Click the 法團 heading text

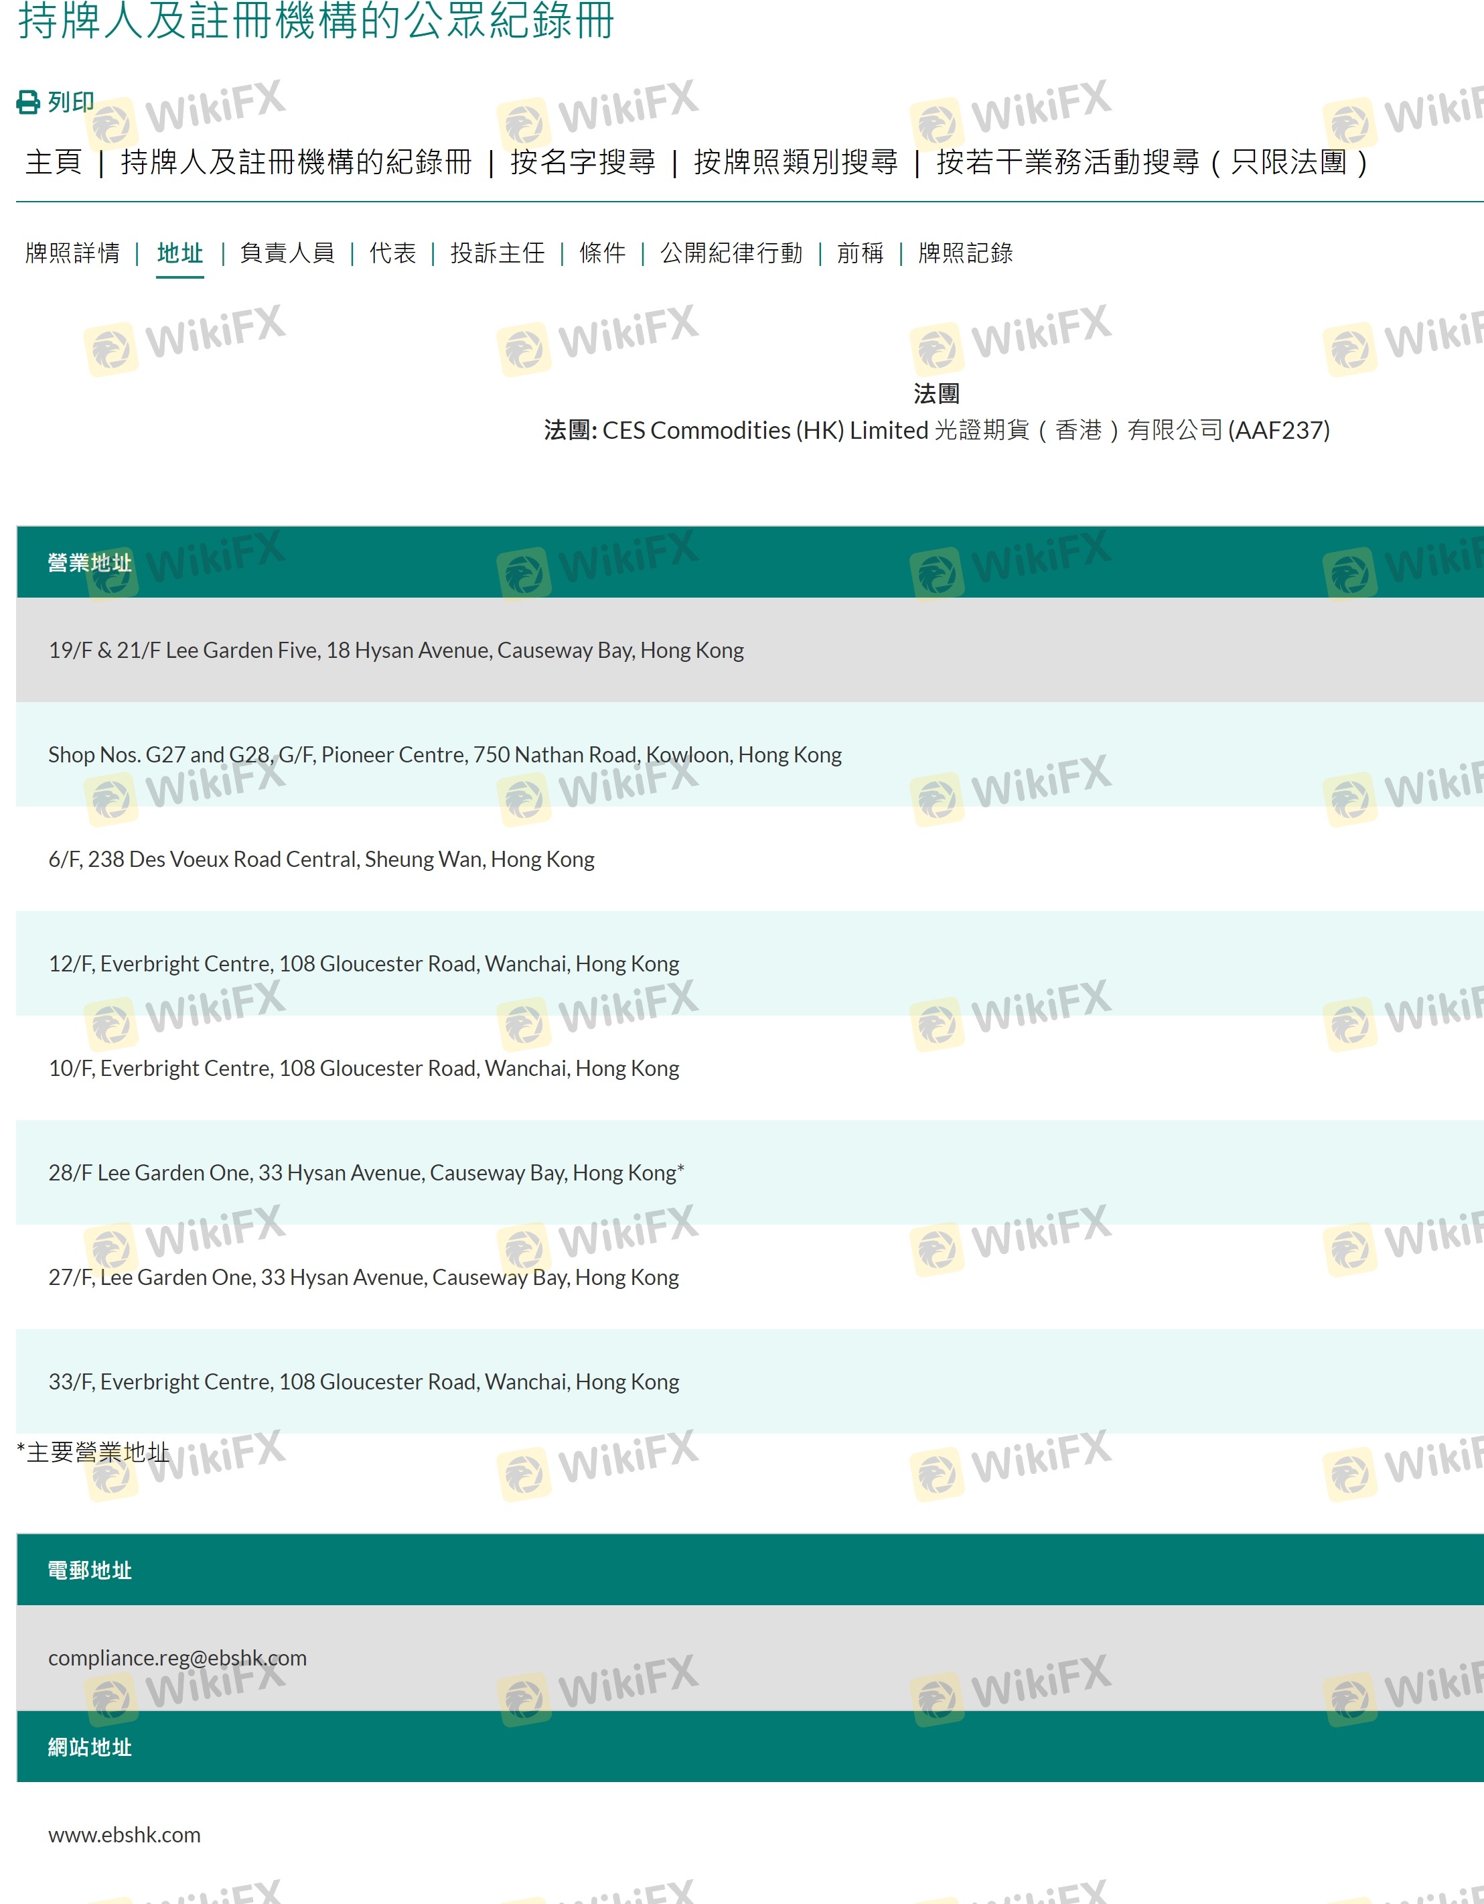[x=937, y=394]
